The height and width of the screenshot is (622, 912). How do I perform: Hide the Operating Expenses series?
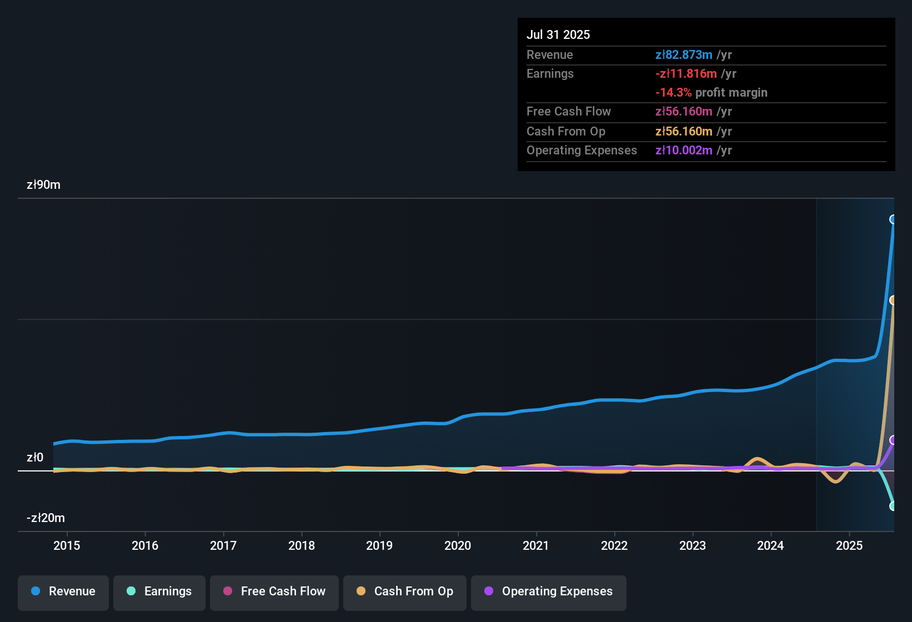click(x=549, y=591)
